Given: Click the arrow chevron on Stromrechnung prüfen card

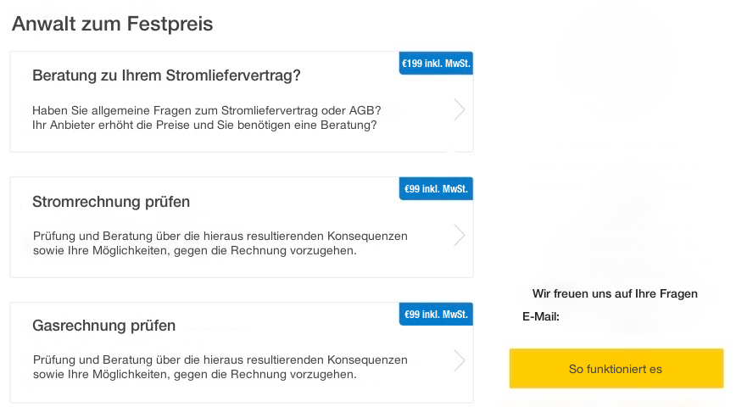Looking at the screenshot, I should 460,235.
